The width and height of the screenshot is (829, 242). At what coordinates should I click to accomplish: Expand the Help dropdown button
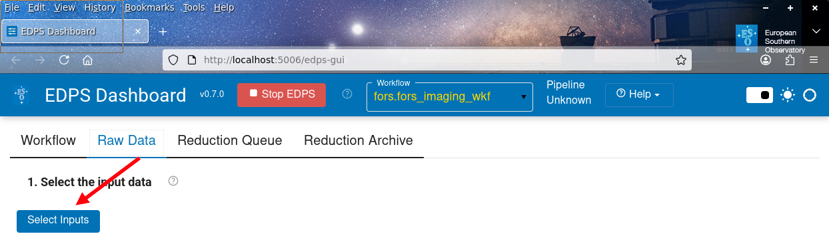[x=639, y=94]
